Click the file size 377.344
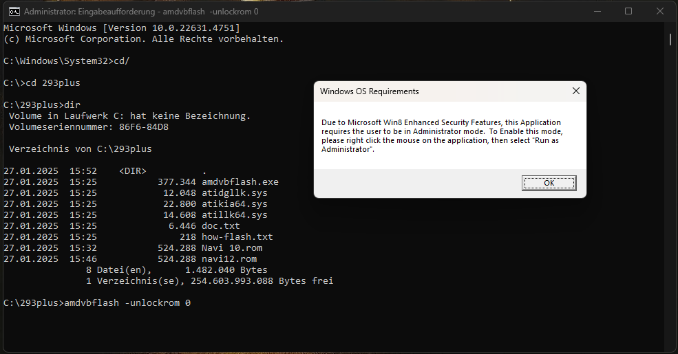The height and width of the screenshot is (354, 678). click(177, 182)
